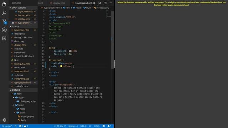Click the open changes icon in editor toolbar
Image resolution: width=228 pixels, height=128 pixels.
pos(100,3)
